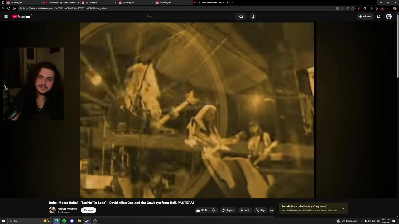This screenshot has height=224, width=399.
Task: Share the video via Paylaş
Action: click(228, 210)
